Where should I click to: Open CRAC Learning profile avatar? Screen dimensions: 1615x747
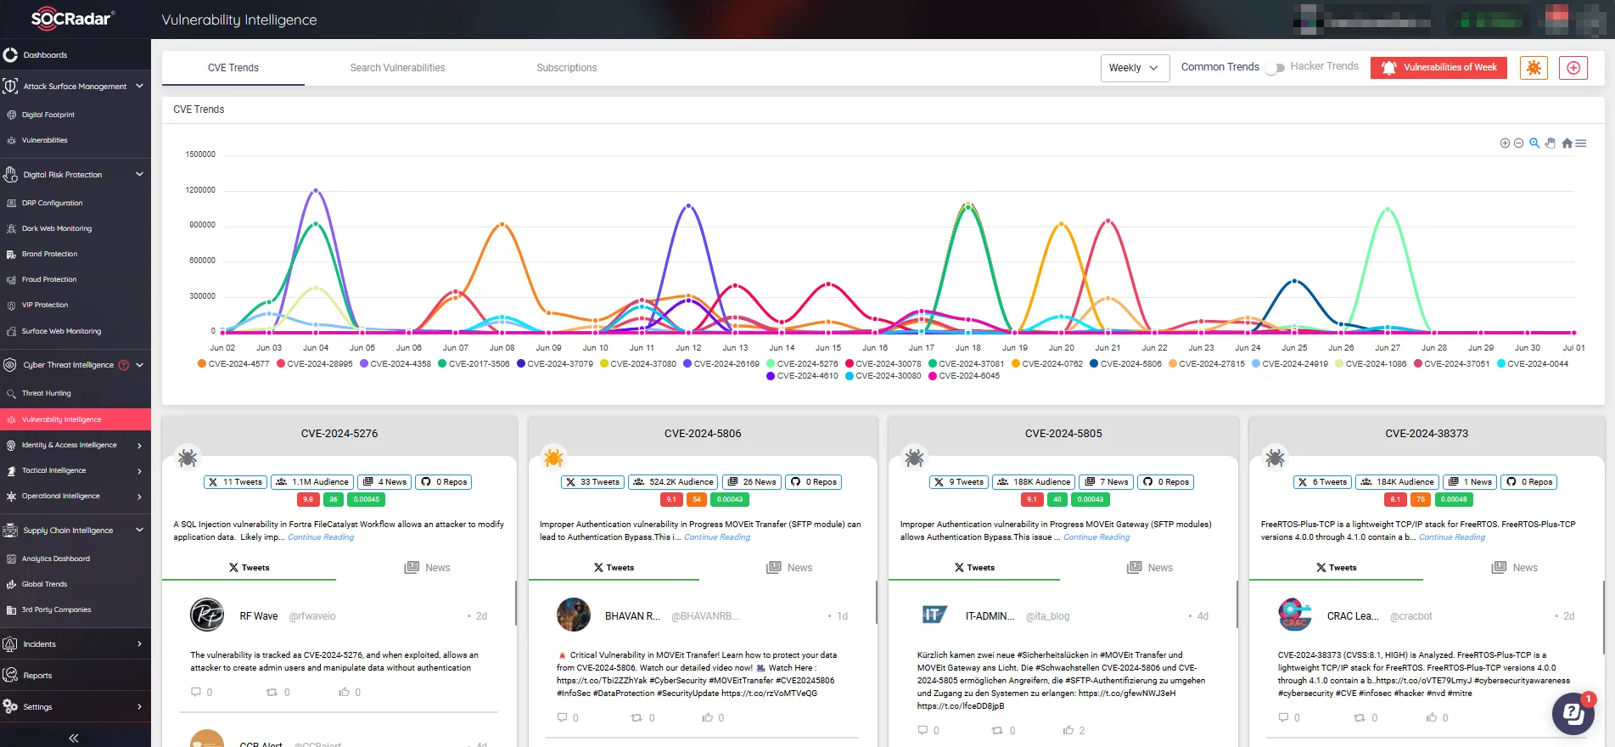coord(1295,615)
